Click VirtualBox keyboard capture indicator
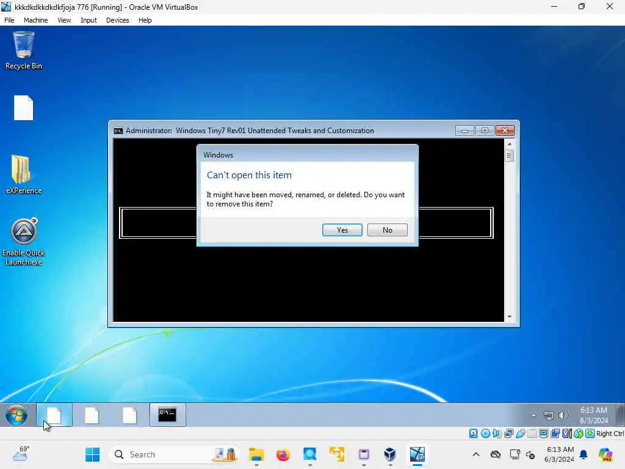The image size is (625, 469). [x=590, y=434]
